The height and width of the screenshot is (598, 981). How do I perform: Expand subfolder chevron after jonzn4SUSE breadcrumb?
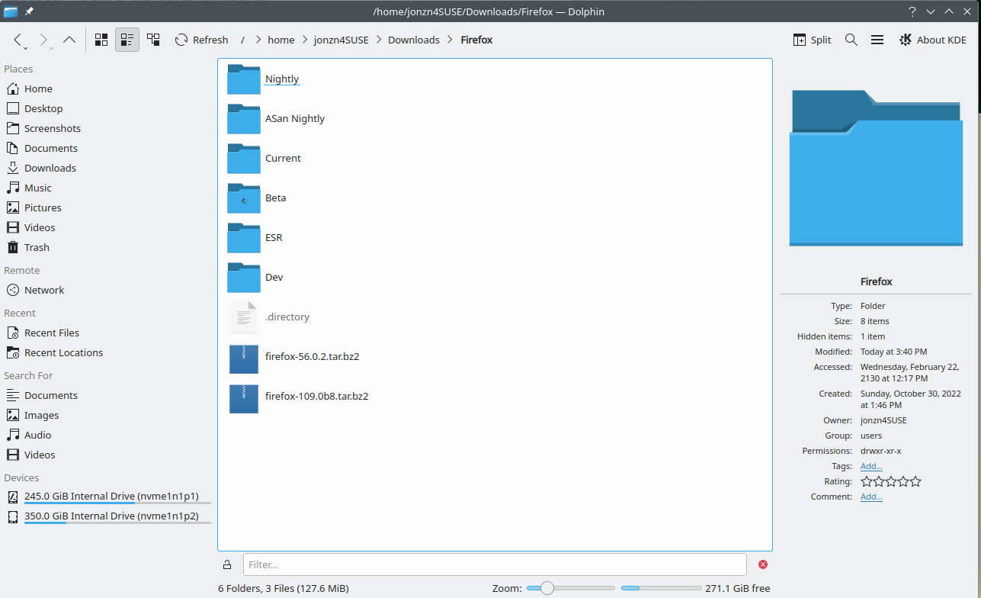[x=378, y=40]
